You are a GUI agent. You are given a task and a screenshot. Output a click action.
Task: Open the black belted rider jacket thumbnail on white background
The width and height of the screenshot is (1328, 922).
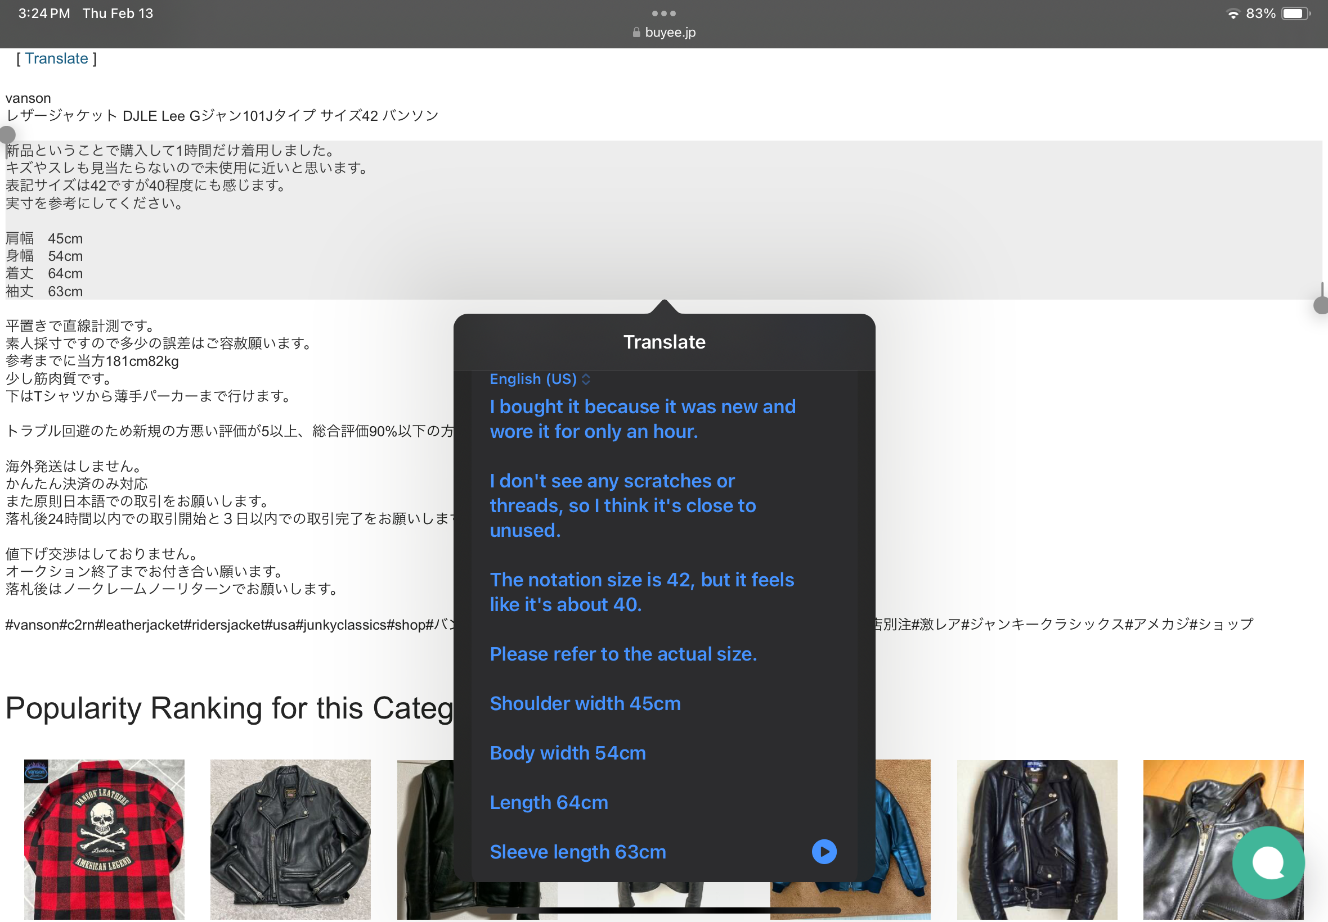point(1037,840)
